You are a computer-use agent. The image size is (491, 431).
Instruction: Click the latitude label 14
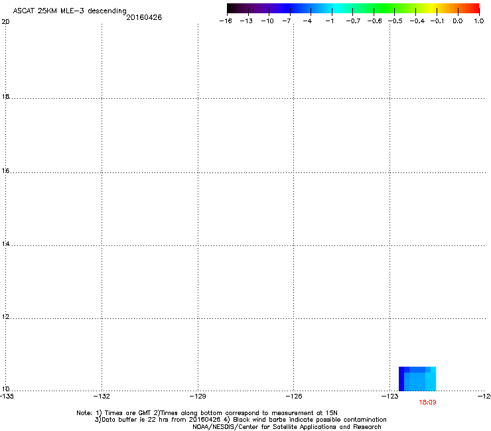pos(5,243)
